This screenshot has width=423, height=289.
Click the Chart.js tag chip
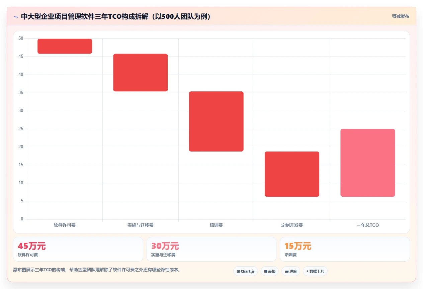pyautogui.click(x=246, y=271)
